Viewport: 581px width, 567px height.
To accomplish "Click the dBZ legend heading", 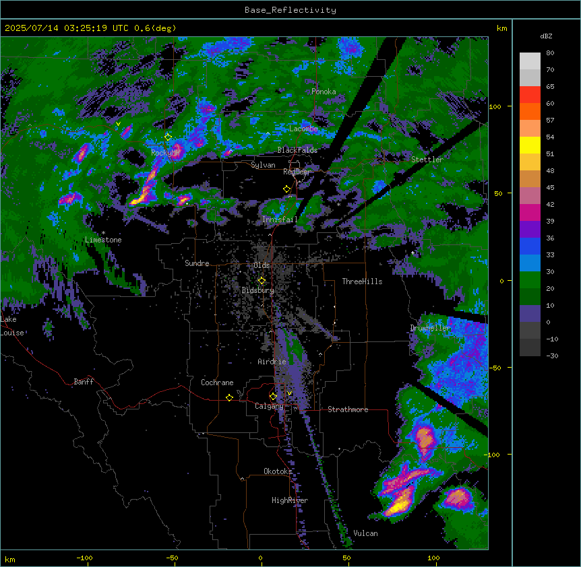I will 546,36.
